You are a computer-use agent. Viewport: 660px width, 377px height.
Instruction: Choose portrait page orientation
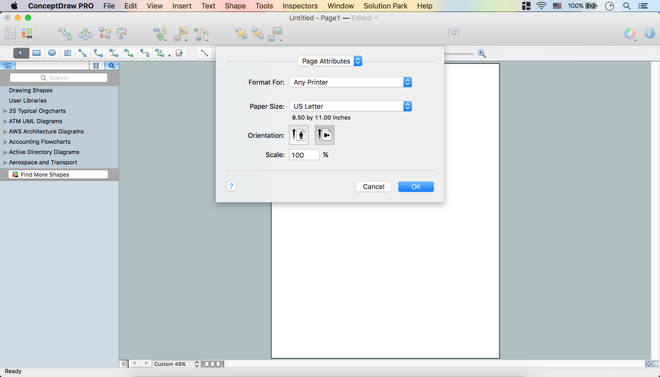298,135
